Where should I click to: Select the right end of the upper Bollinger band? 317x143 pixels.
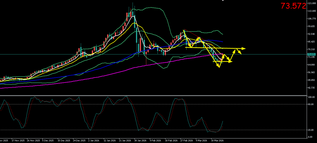click(x=223, y=34)
